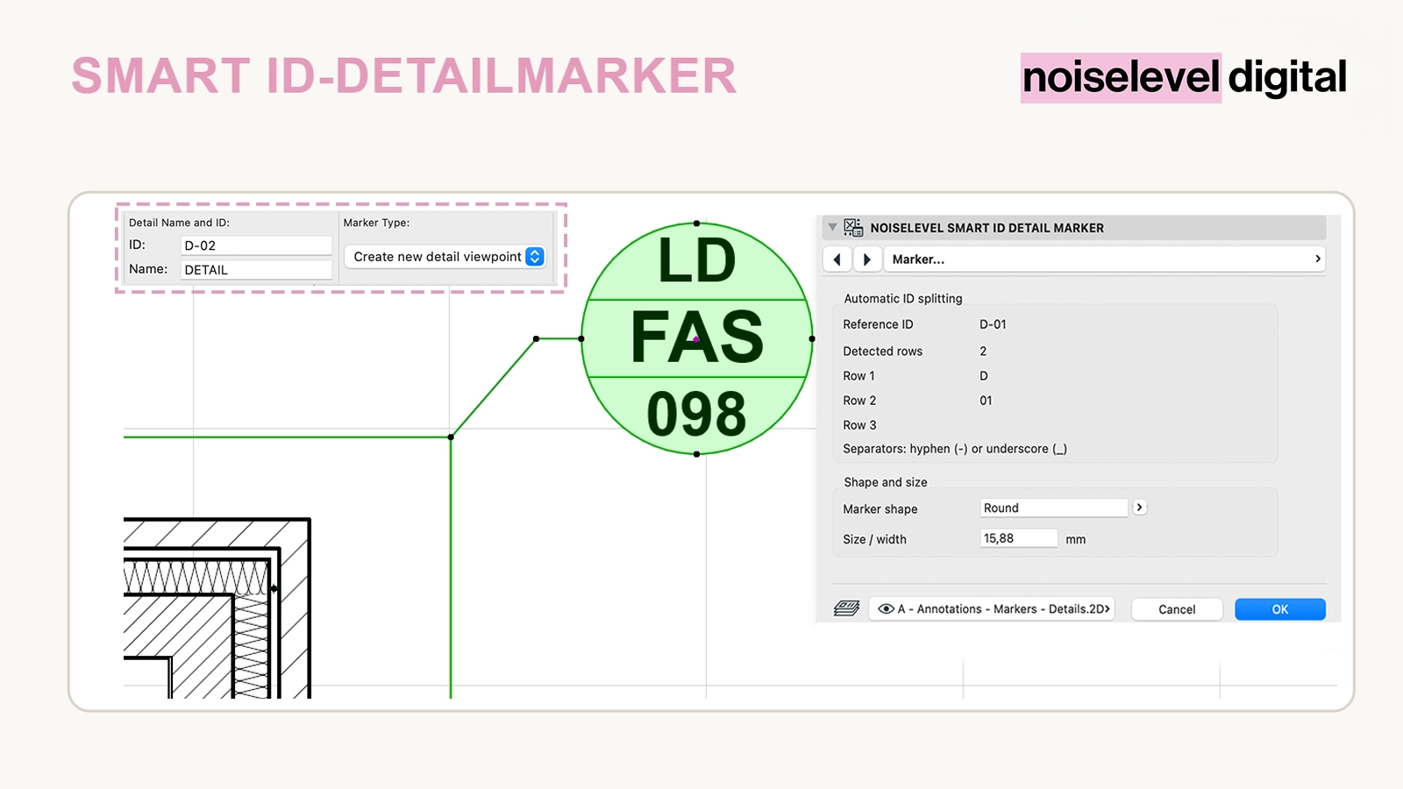
Task: Open the Create new detail viewpoint dropdown
Action: click(x=445, y=257)
